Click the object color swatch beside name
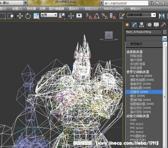168x148 pixels. (x=165, y=32)
